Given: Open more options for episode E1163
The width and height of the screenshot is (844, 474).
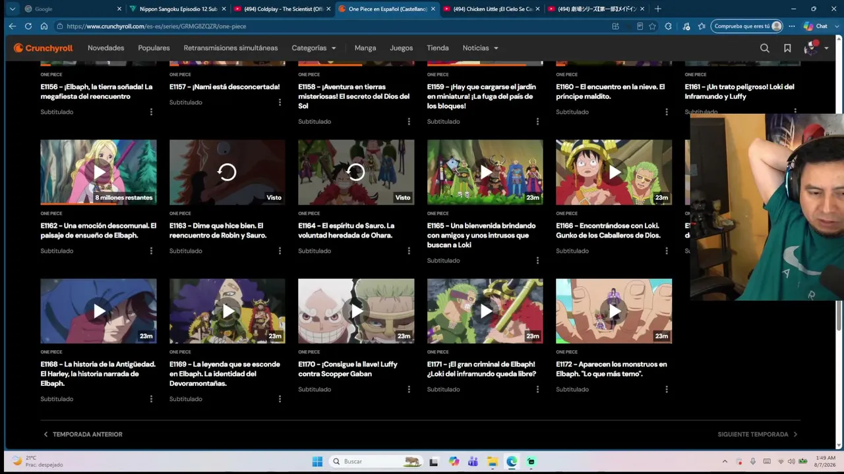Looking at the screenshot, I should click(280, 251).
